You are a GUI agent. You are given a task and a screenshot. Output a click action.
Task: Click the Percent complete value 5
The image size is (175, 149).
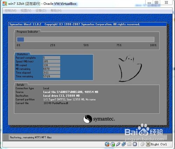pos(51,57)
